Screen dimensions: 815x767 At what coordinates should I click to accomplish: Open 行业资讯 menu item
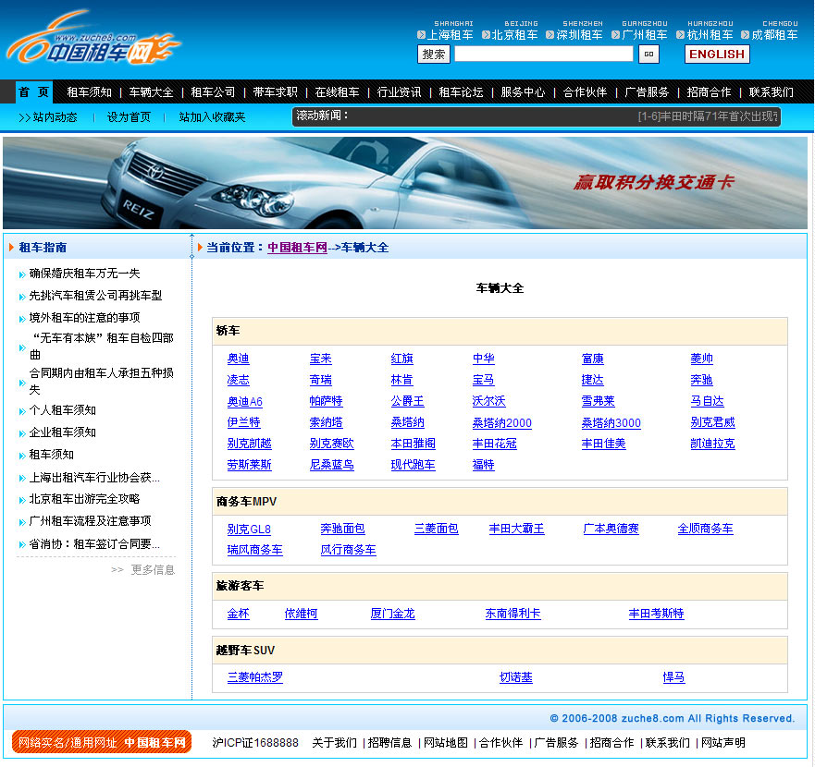[400, 92]
